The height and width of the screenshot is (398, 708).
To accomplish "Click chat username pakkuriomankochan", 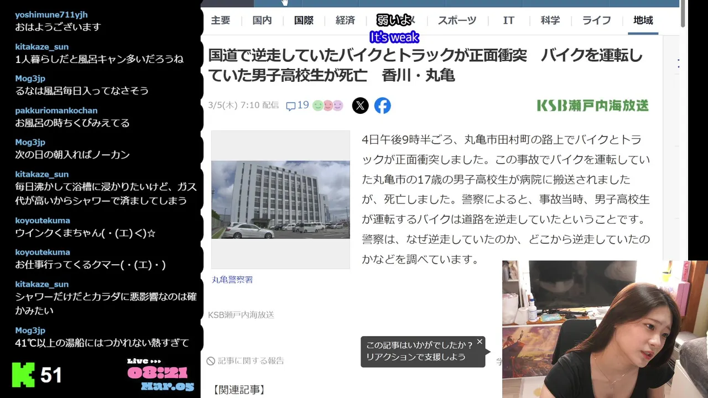I will coord(56,111).
